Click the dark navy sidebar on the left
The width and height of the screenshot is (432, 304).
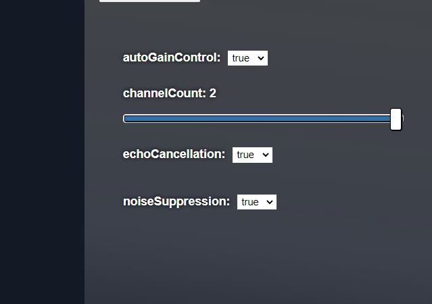click(42, 152)
